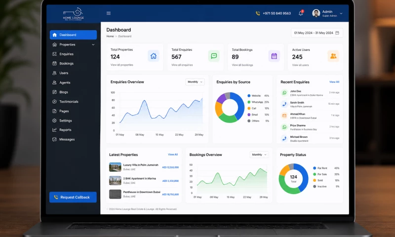Click the Properties house sidebar icon
Image resolution: width=395 pixels, height=237 pixels.
(x=54, y=44)
